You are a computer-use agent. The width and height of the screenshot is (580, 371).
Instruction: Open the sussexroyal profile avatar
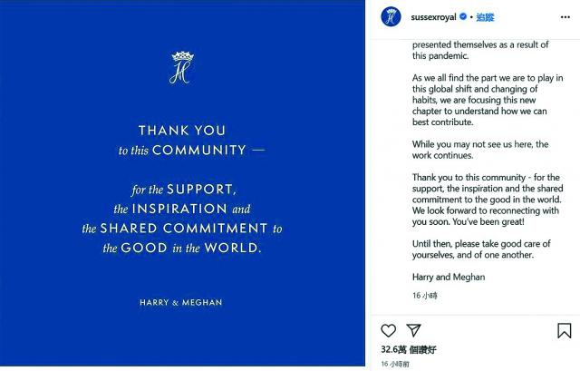click(391, 16)
